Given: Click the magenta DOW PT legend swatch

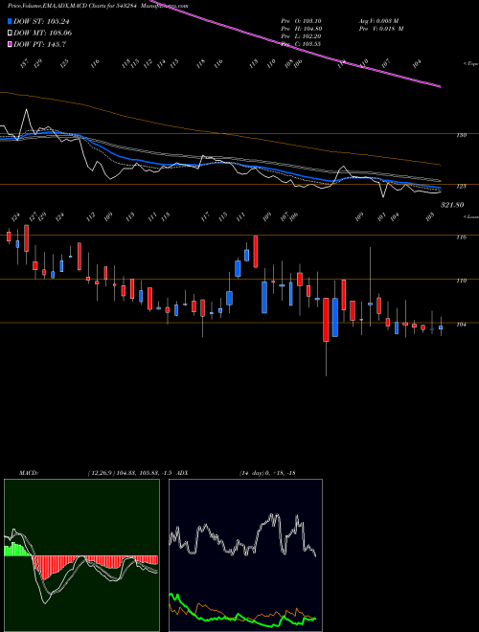Looking at the screenshot, I should [10, 44].
